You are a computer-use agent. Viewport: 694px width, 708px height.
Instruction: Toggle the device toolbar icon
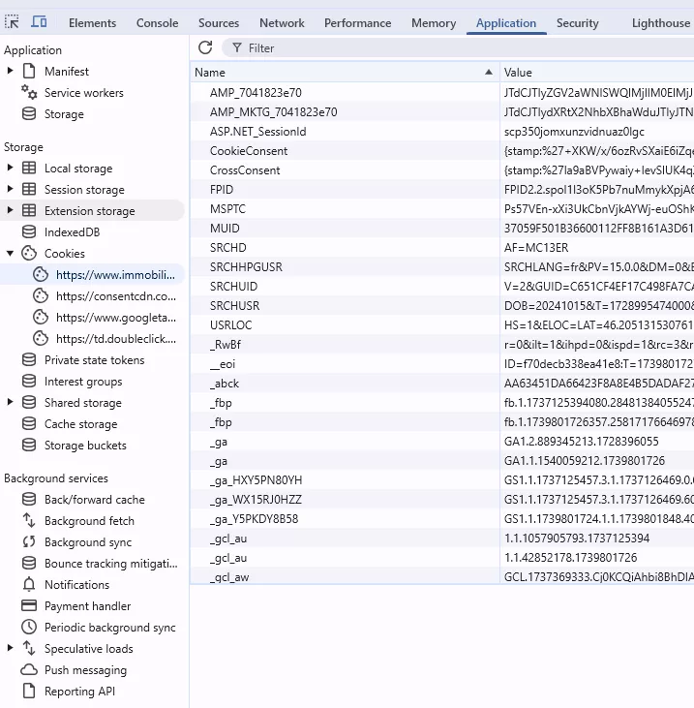[x=39, y=22]
